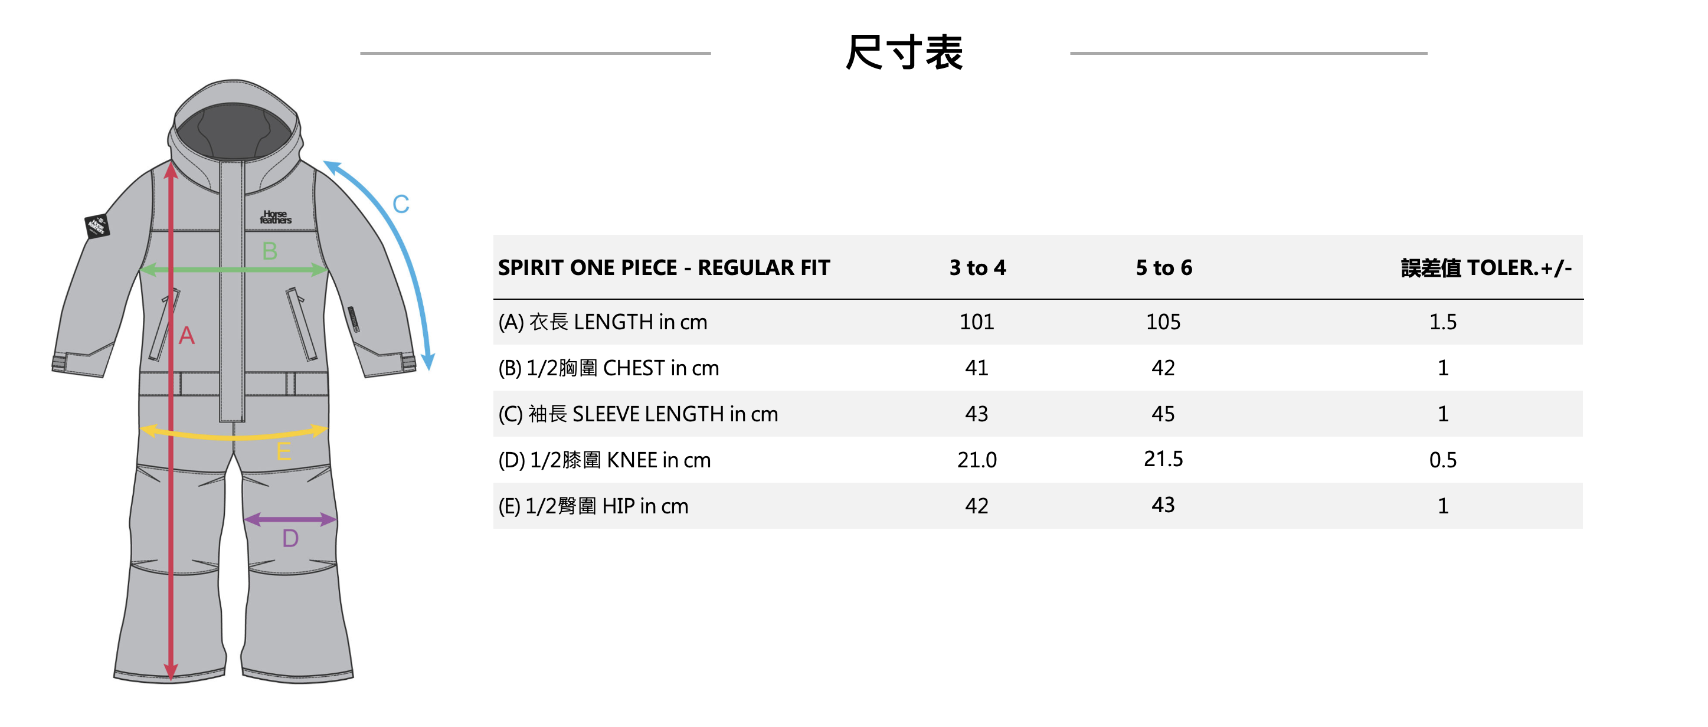This screenshot has height=727, width=1708.
Task: Click the green letter B chest marker
Action: pos(269,251)
